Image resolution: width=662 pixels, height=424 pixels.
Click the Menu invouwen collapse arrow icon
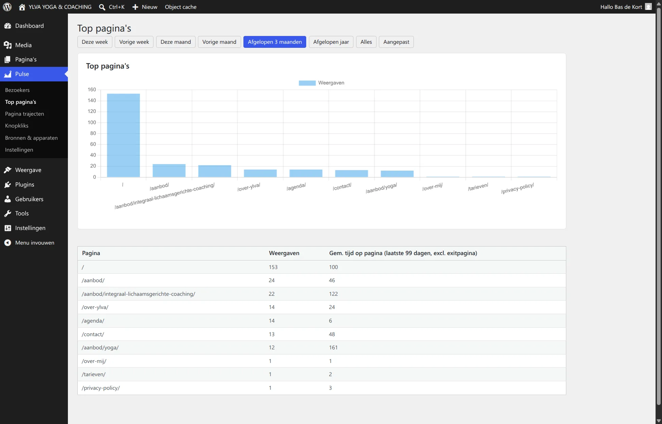tap(7, 243)
